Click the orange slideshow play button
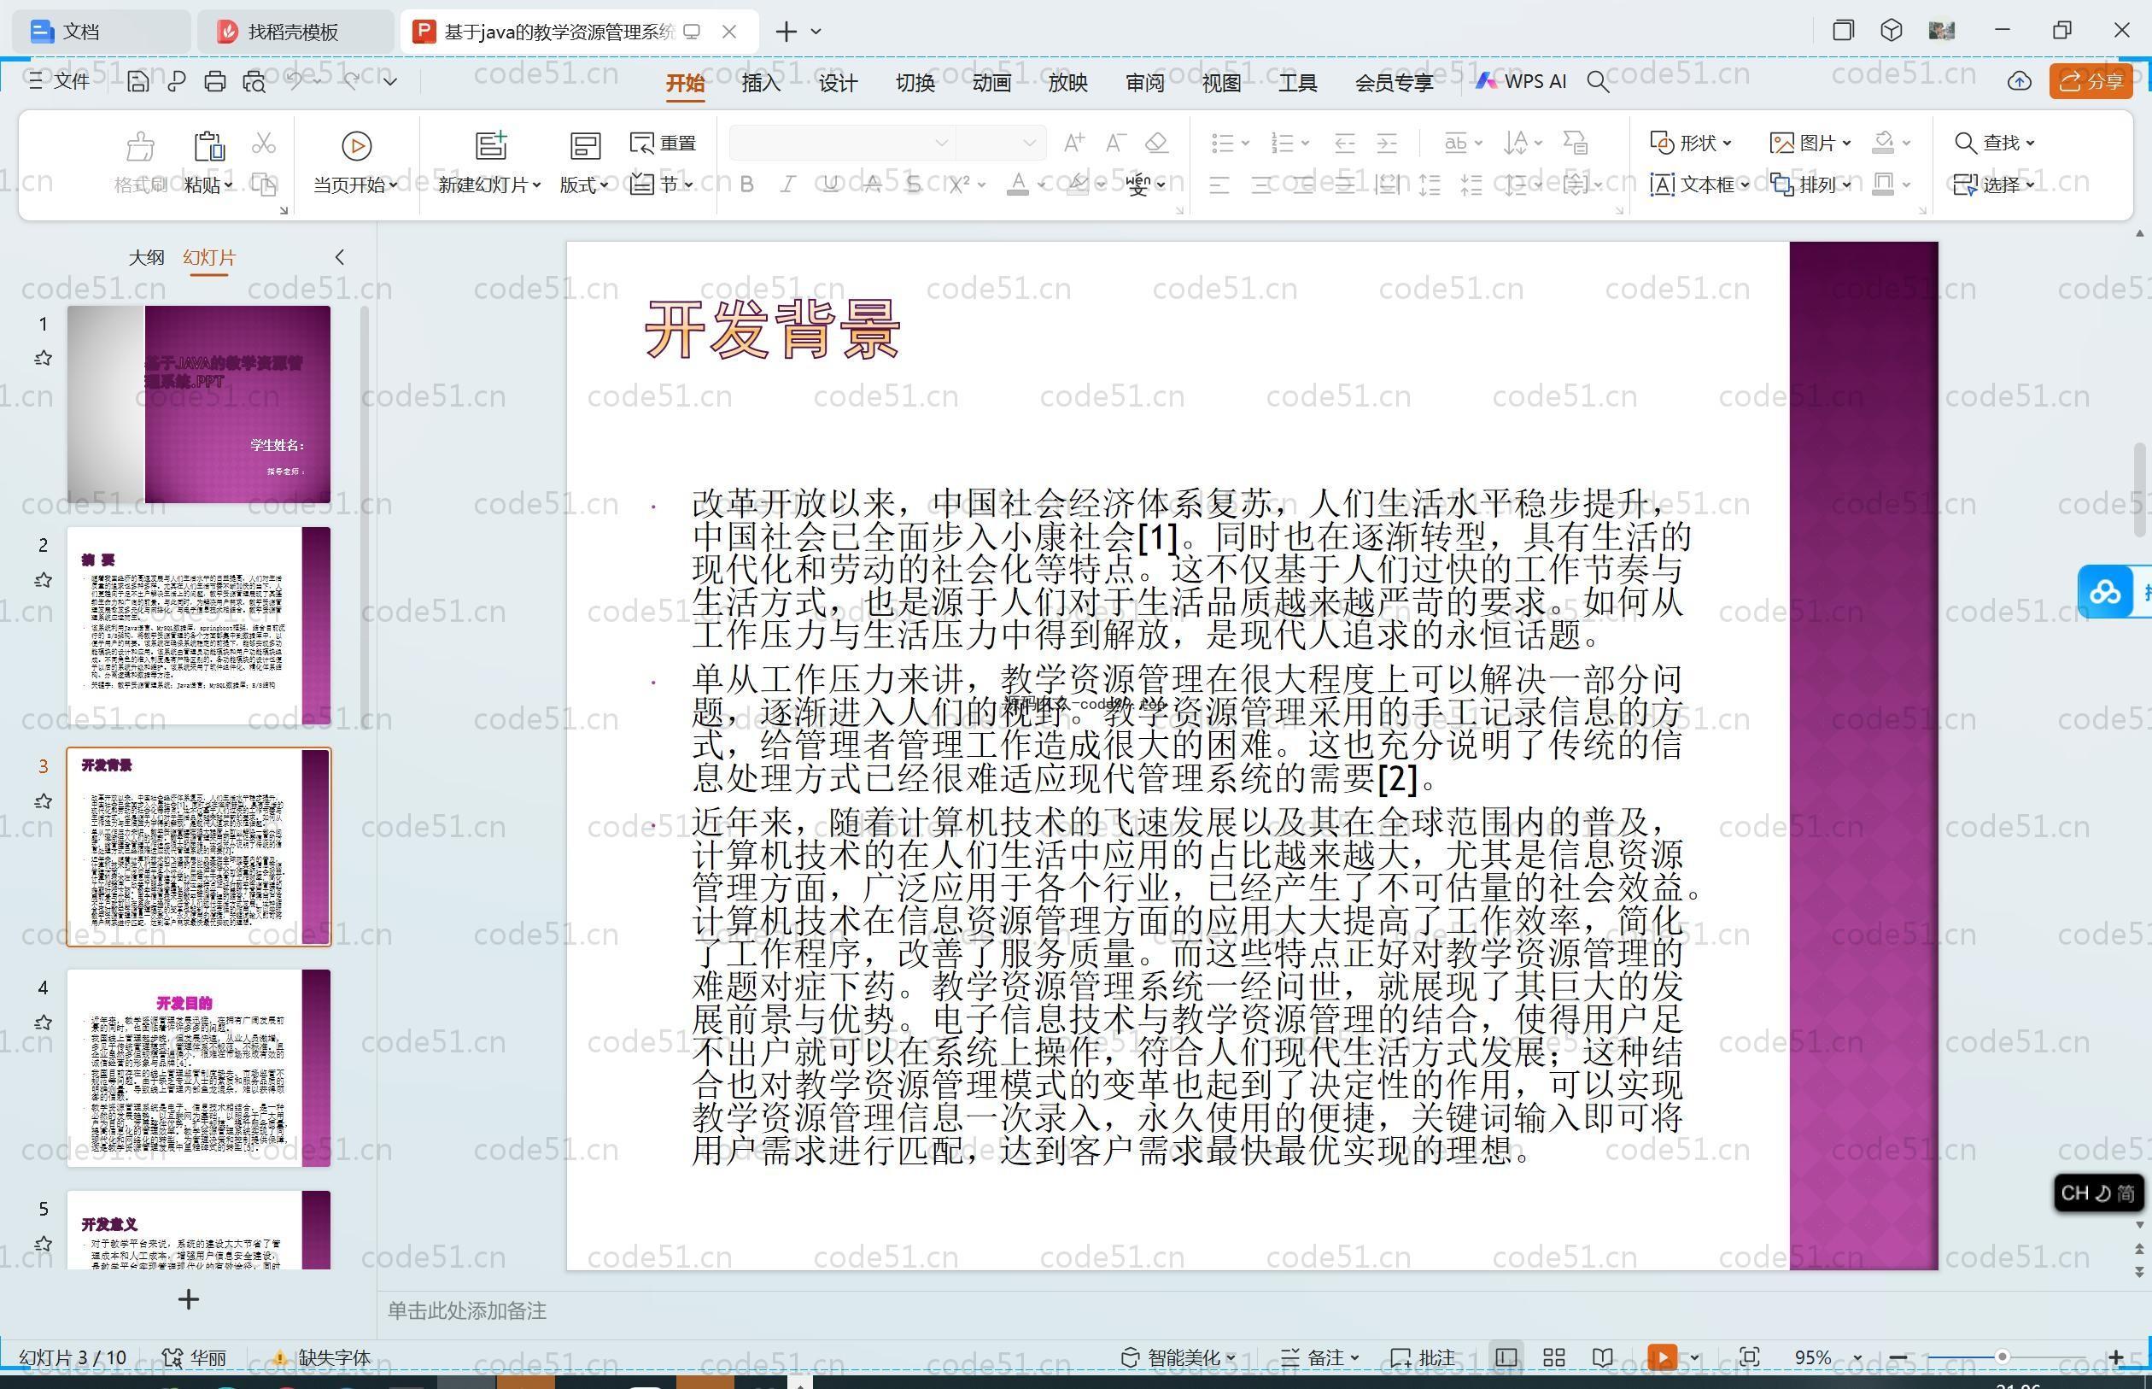The height and width of the screenshot is (1389, 2152). point(1662,1357)
